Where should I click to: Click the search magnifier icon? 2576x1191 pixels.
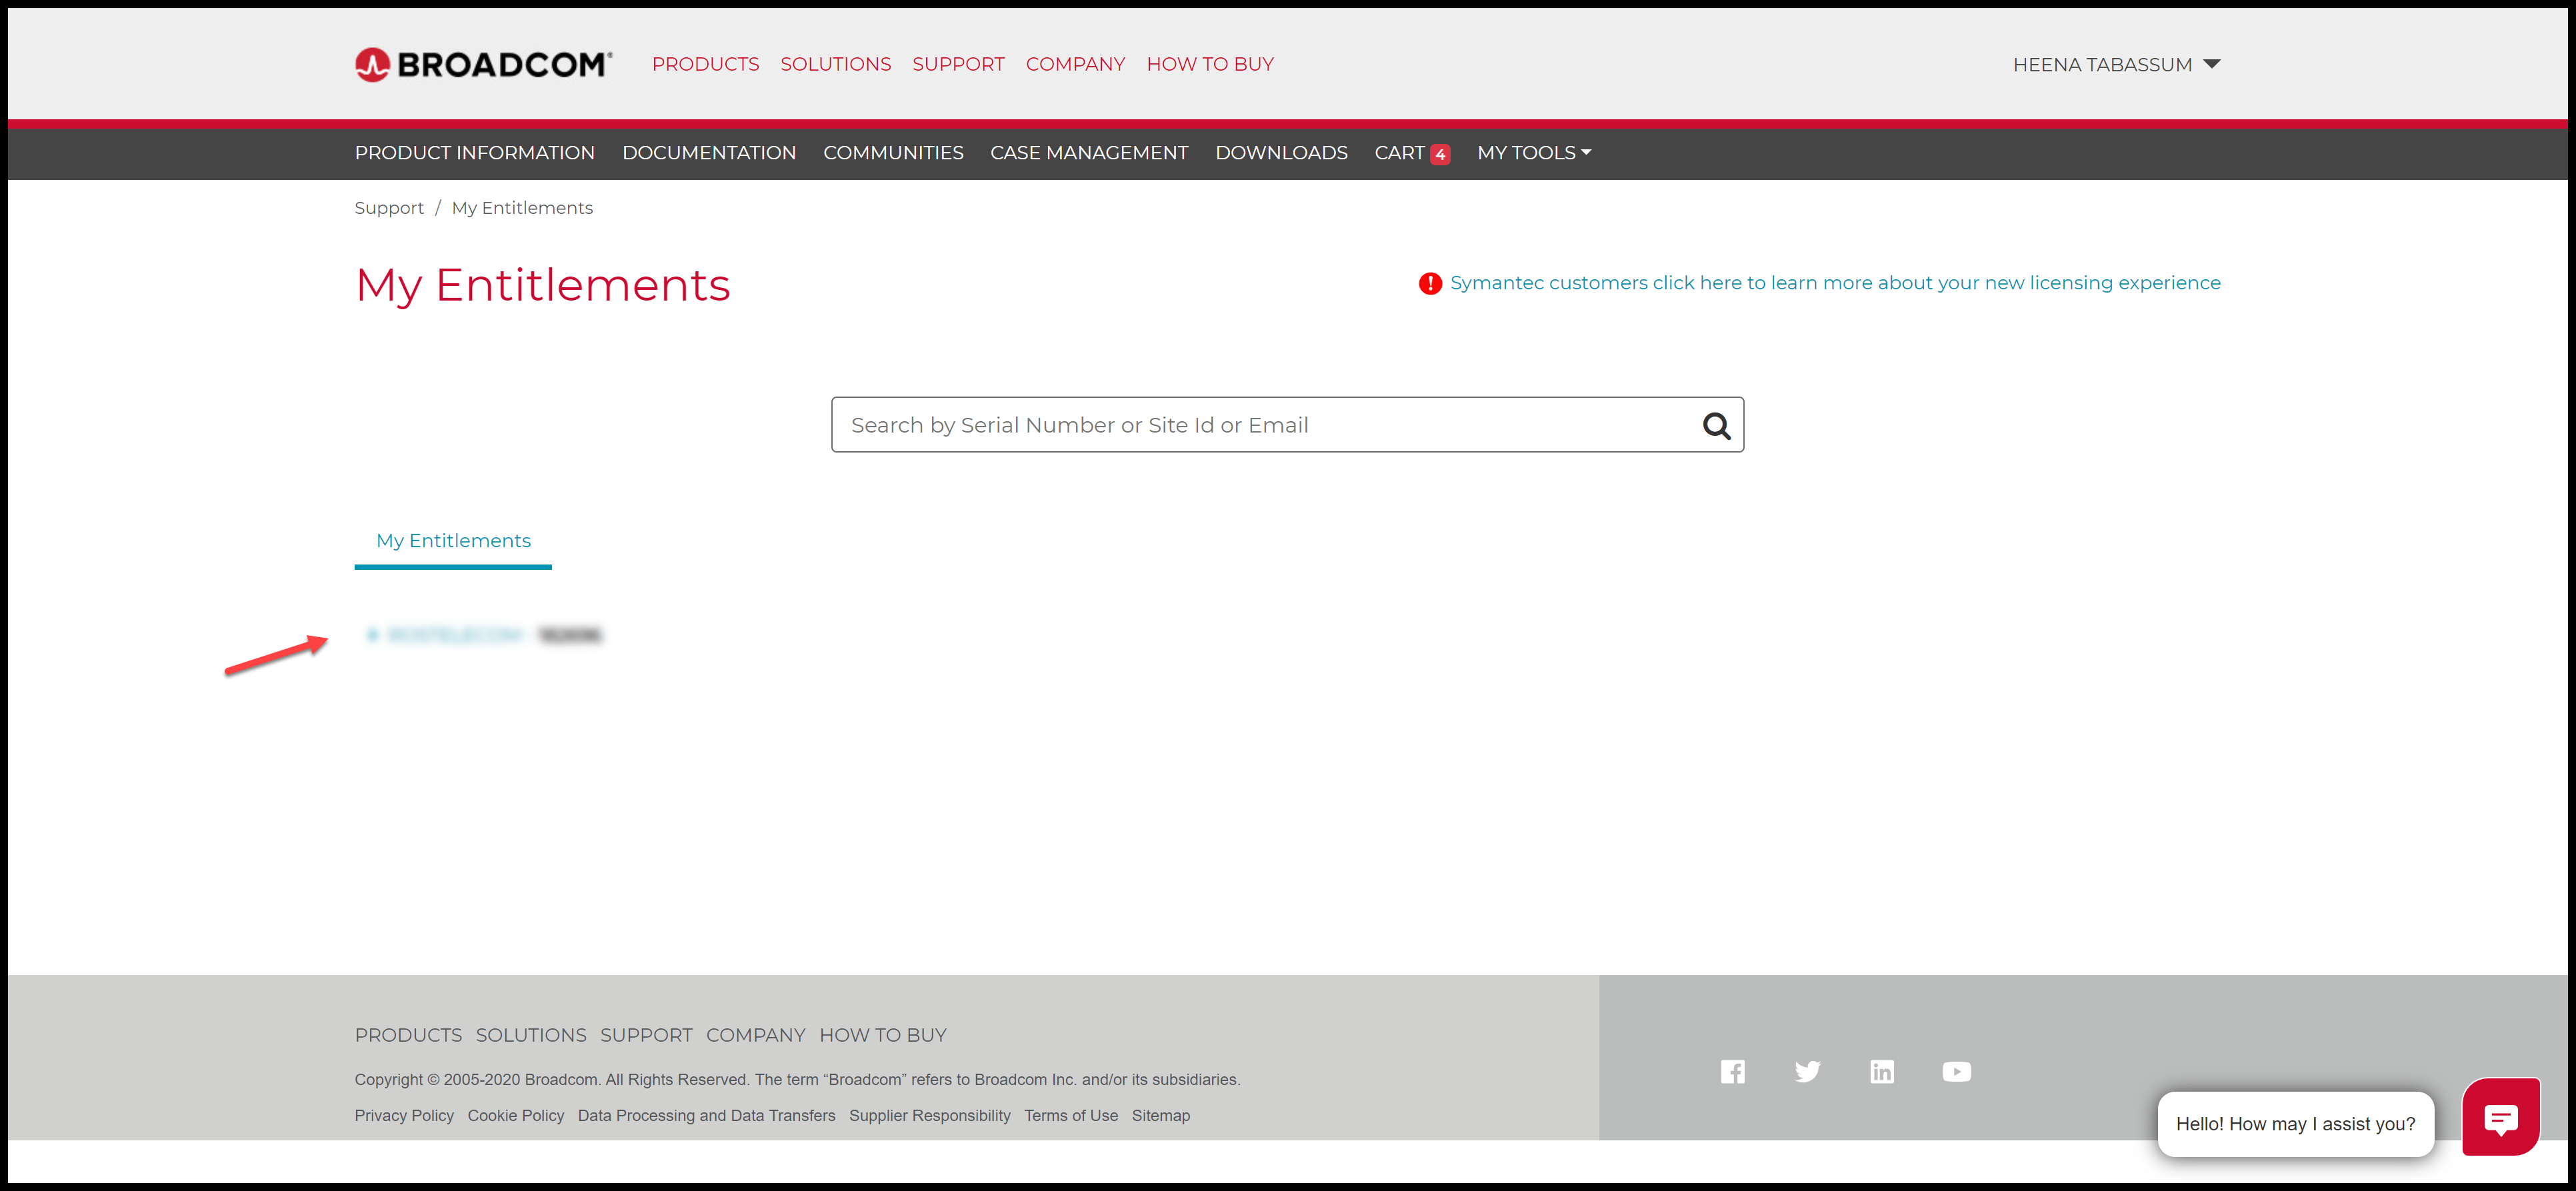point(1716,426)
